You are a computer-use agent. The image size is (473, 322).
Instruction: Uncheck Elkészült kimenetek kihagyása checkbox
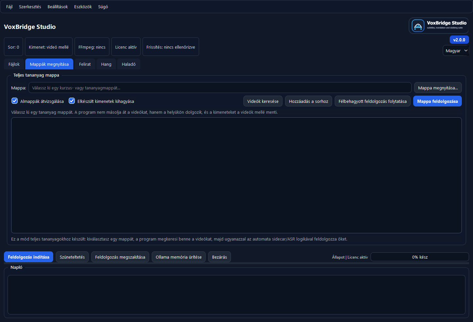(72, 101)
